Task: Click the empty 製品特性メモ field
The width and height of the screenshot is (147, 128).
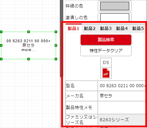Action: [x=122, y=108]
